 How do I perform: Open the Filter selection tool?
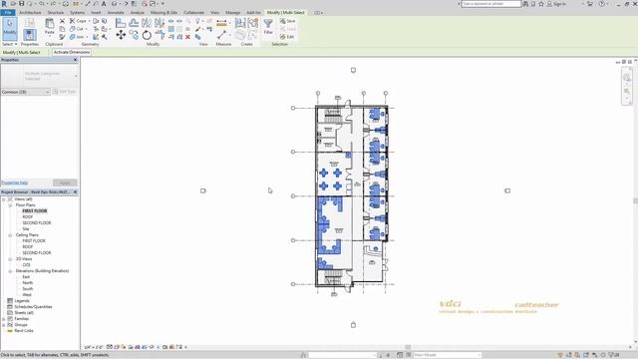click(268, 26)
